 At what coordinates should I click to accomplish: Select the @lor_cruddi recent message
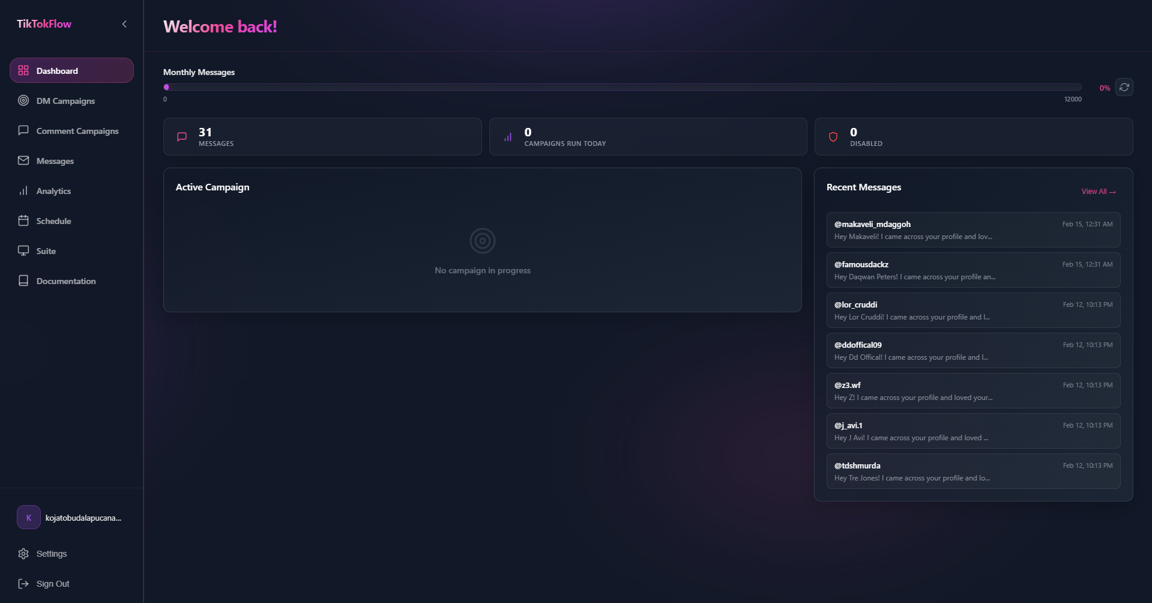[x=973, y=311]
